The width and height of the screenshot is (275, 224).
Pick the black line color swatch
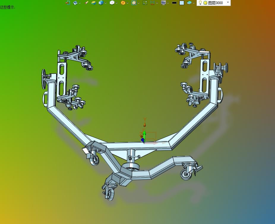click(x=174, y=3)
